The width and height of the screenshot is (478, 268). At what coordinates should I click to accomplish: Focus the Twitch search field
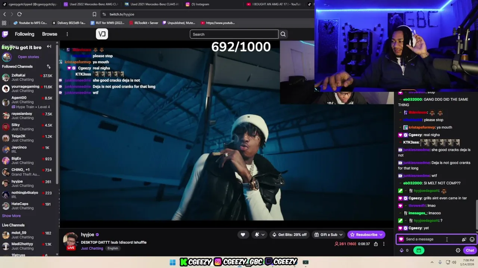(234, 34)
